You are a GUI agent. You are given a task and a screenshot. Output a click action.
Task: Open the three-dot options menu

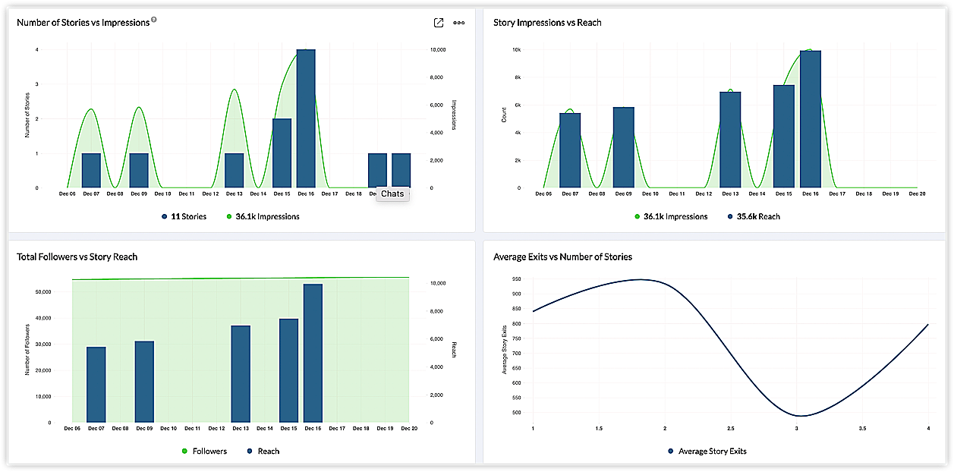[459, 23]
